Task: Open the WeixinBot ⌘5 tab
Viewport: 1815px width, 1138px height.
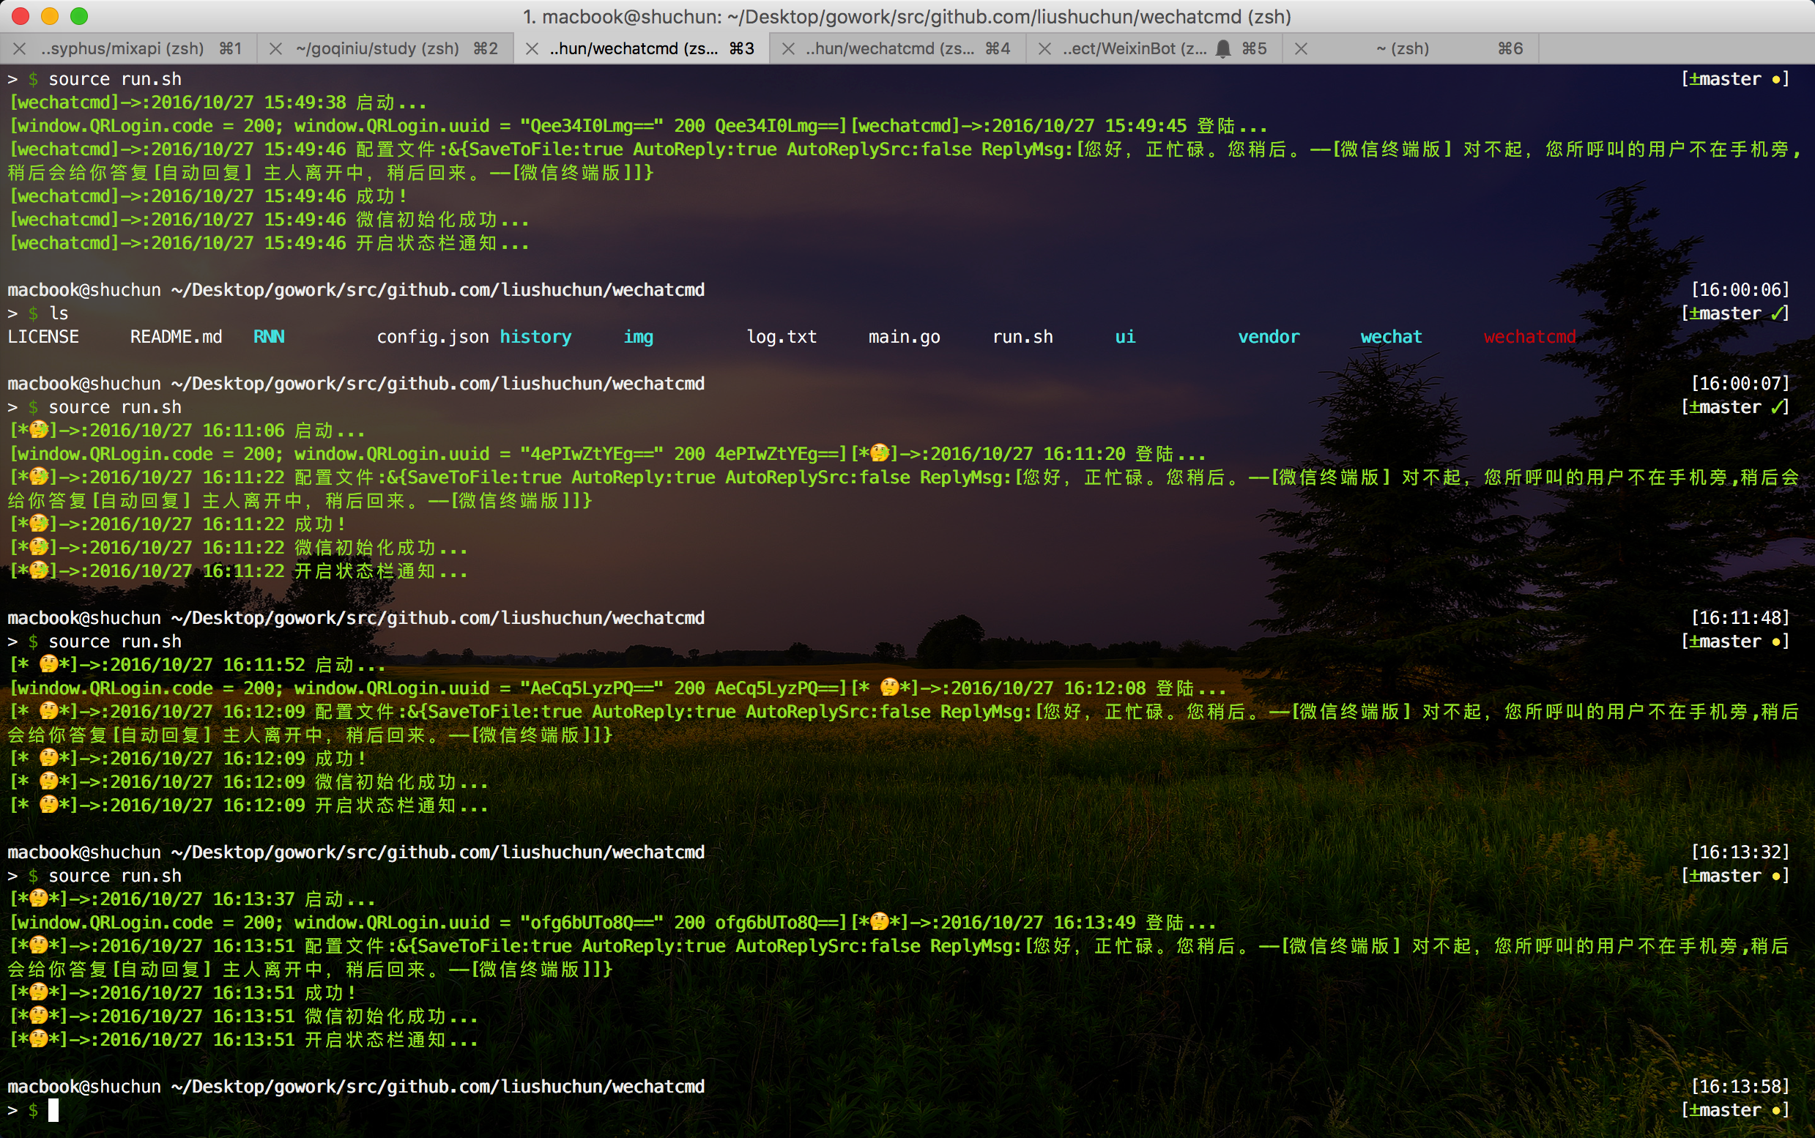Action: click(x=1135, y=49)
